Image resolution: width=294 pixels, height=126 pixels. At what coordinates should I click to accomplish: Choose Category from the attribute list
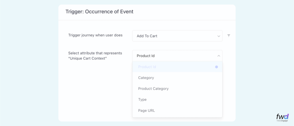pyautogui.click(x=146, y=78)
